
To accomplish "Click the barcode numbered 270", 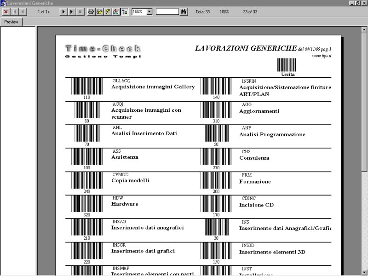I will (x=216, y=157).
